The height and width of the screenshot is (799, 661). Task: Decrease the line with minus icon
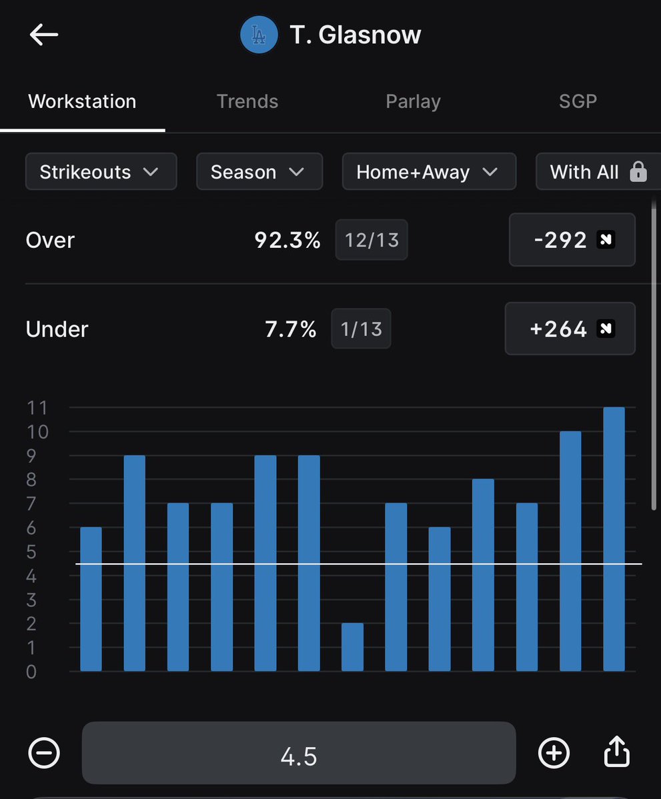(44, 752)
